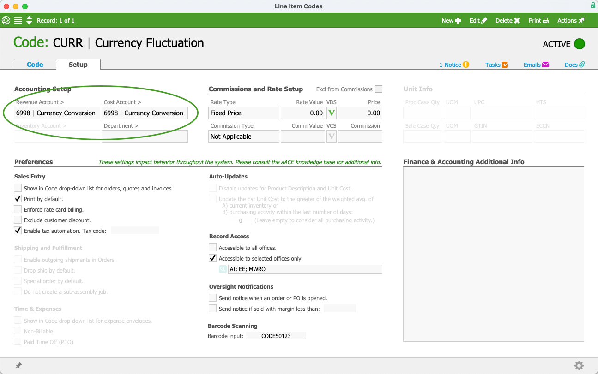Check Accessible to all offices
Viewport: 598px width, 374px height.
213,248
